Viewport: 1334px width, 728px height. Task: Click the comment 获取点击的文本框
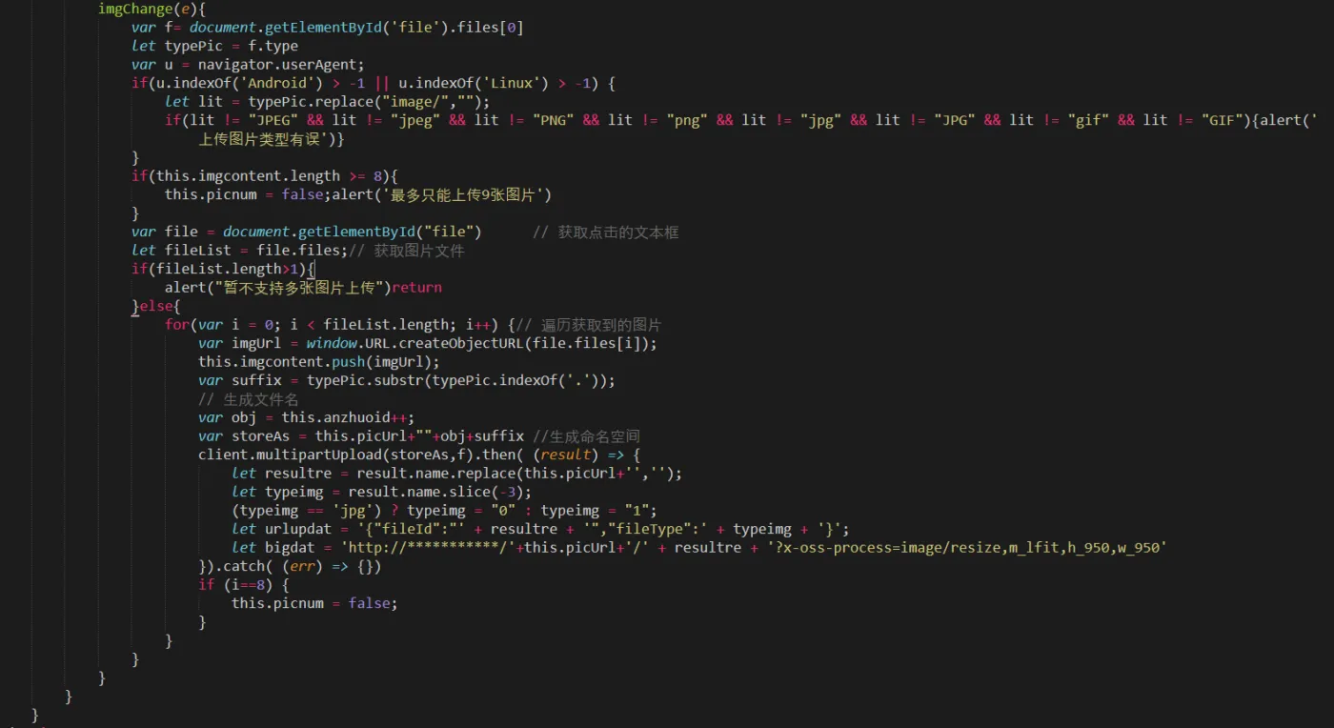click(605, 232)
